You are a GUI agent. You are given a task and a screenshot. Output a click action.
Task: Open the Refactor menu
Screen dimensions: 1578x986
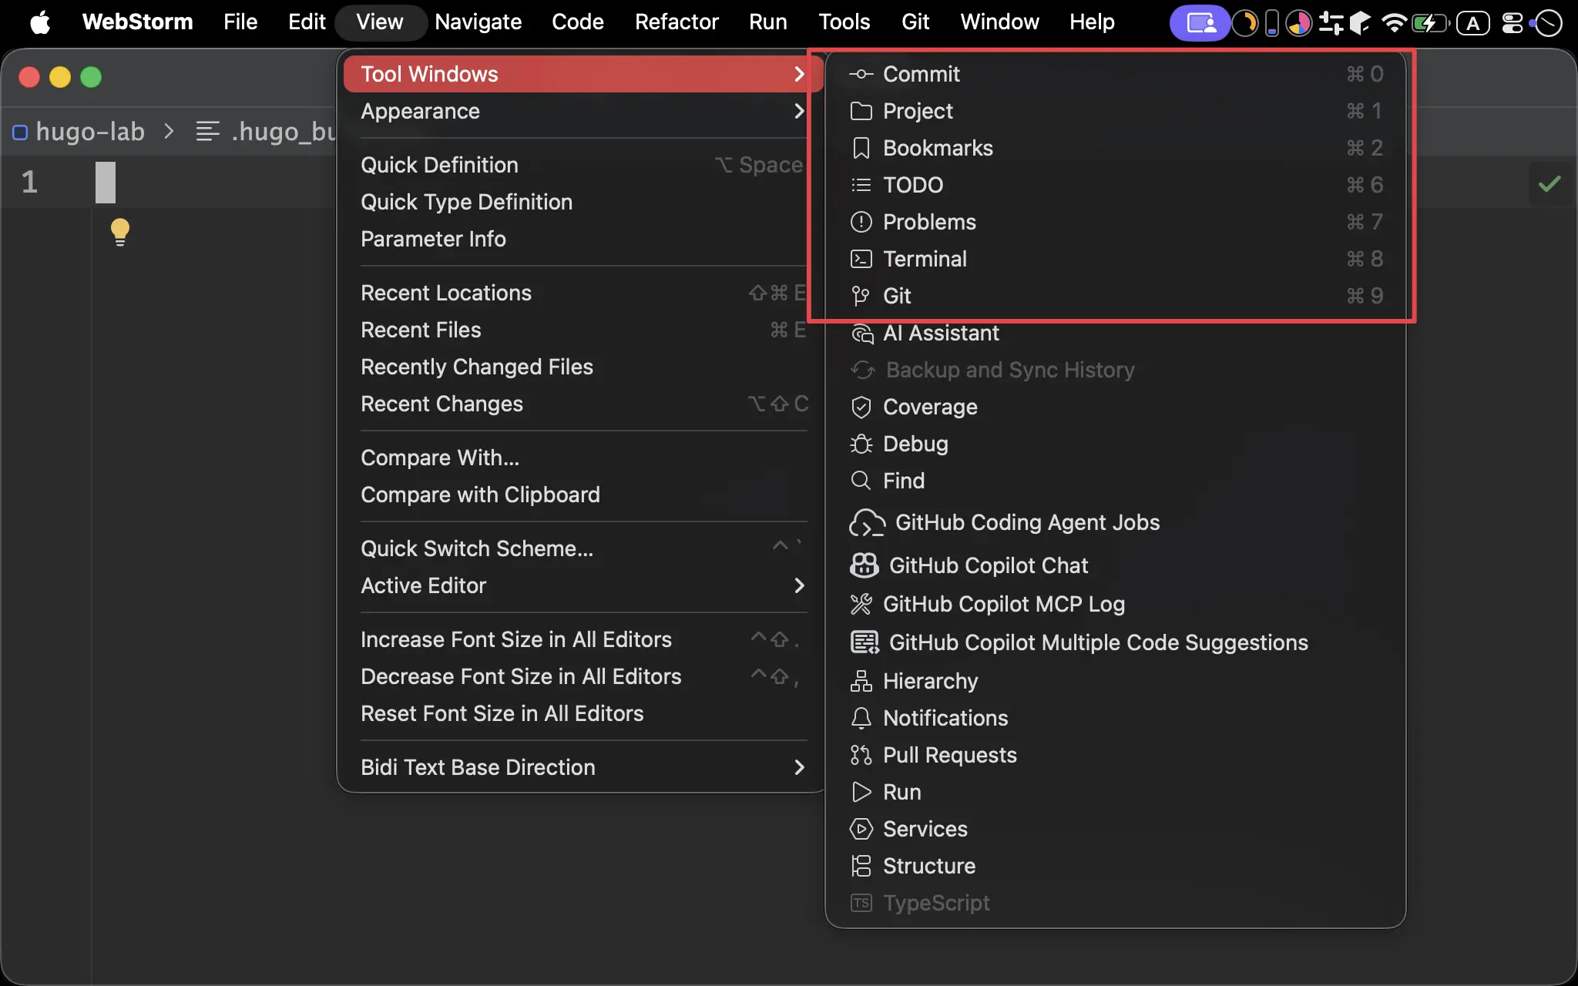[677, 22]
